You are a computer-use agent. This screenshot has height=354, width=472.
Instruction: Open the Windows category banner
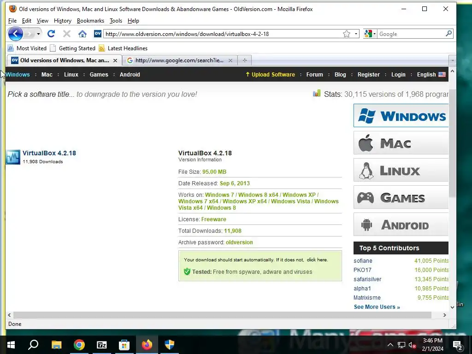[x=401, y=116]
